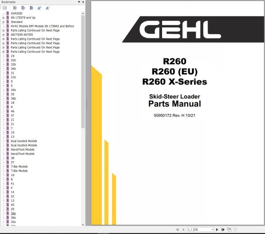Viewport: 265px width, 234px height.
Task: Click the bookmark icon next to 38
Action: pos(8,158)
